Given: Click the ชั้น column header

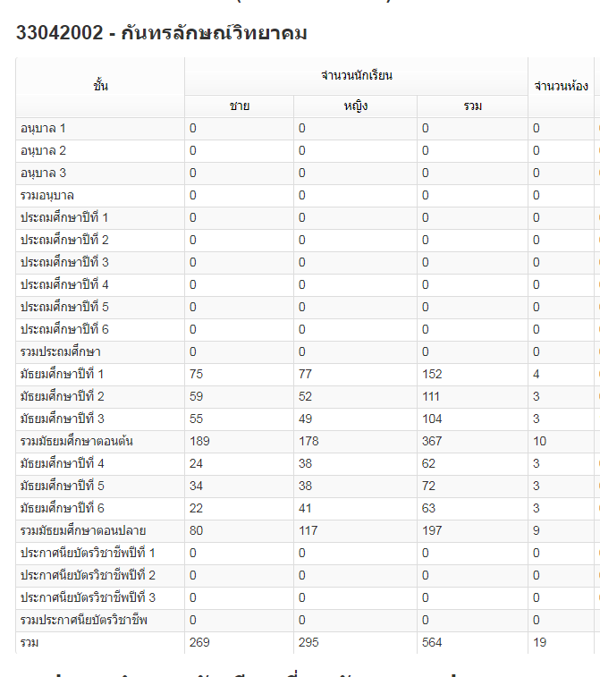Looking at the screenshot, I should pyautogui.click(x=100, y=87).
